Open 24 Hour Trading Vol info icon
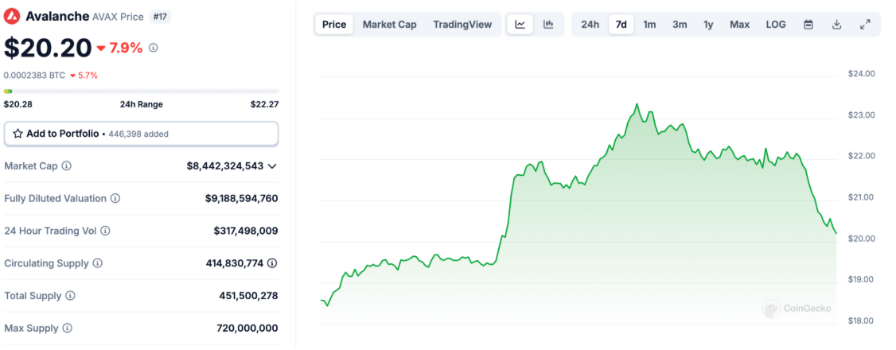Viewport: 896px width, 350px height. [x=105, y=231]
